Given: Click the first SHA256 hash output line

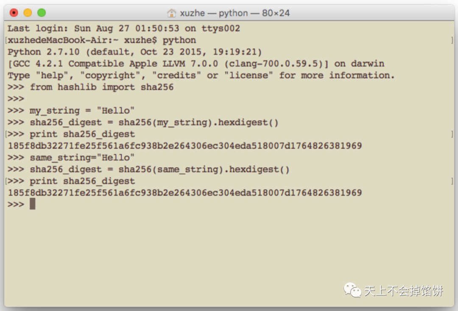Looking at the screenshot, I should tap(185, 146).
